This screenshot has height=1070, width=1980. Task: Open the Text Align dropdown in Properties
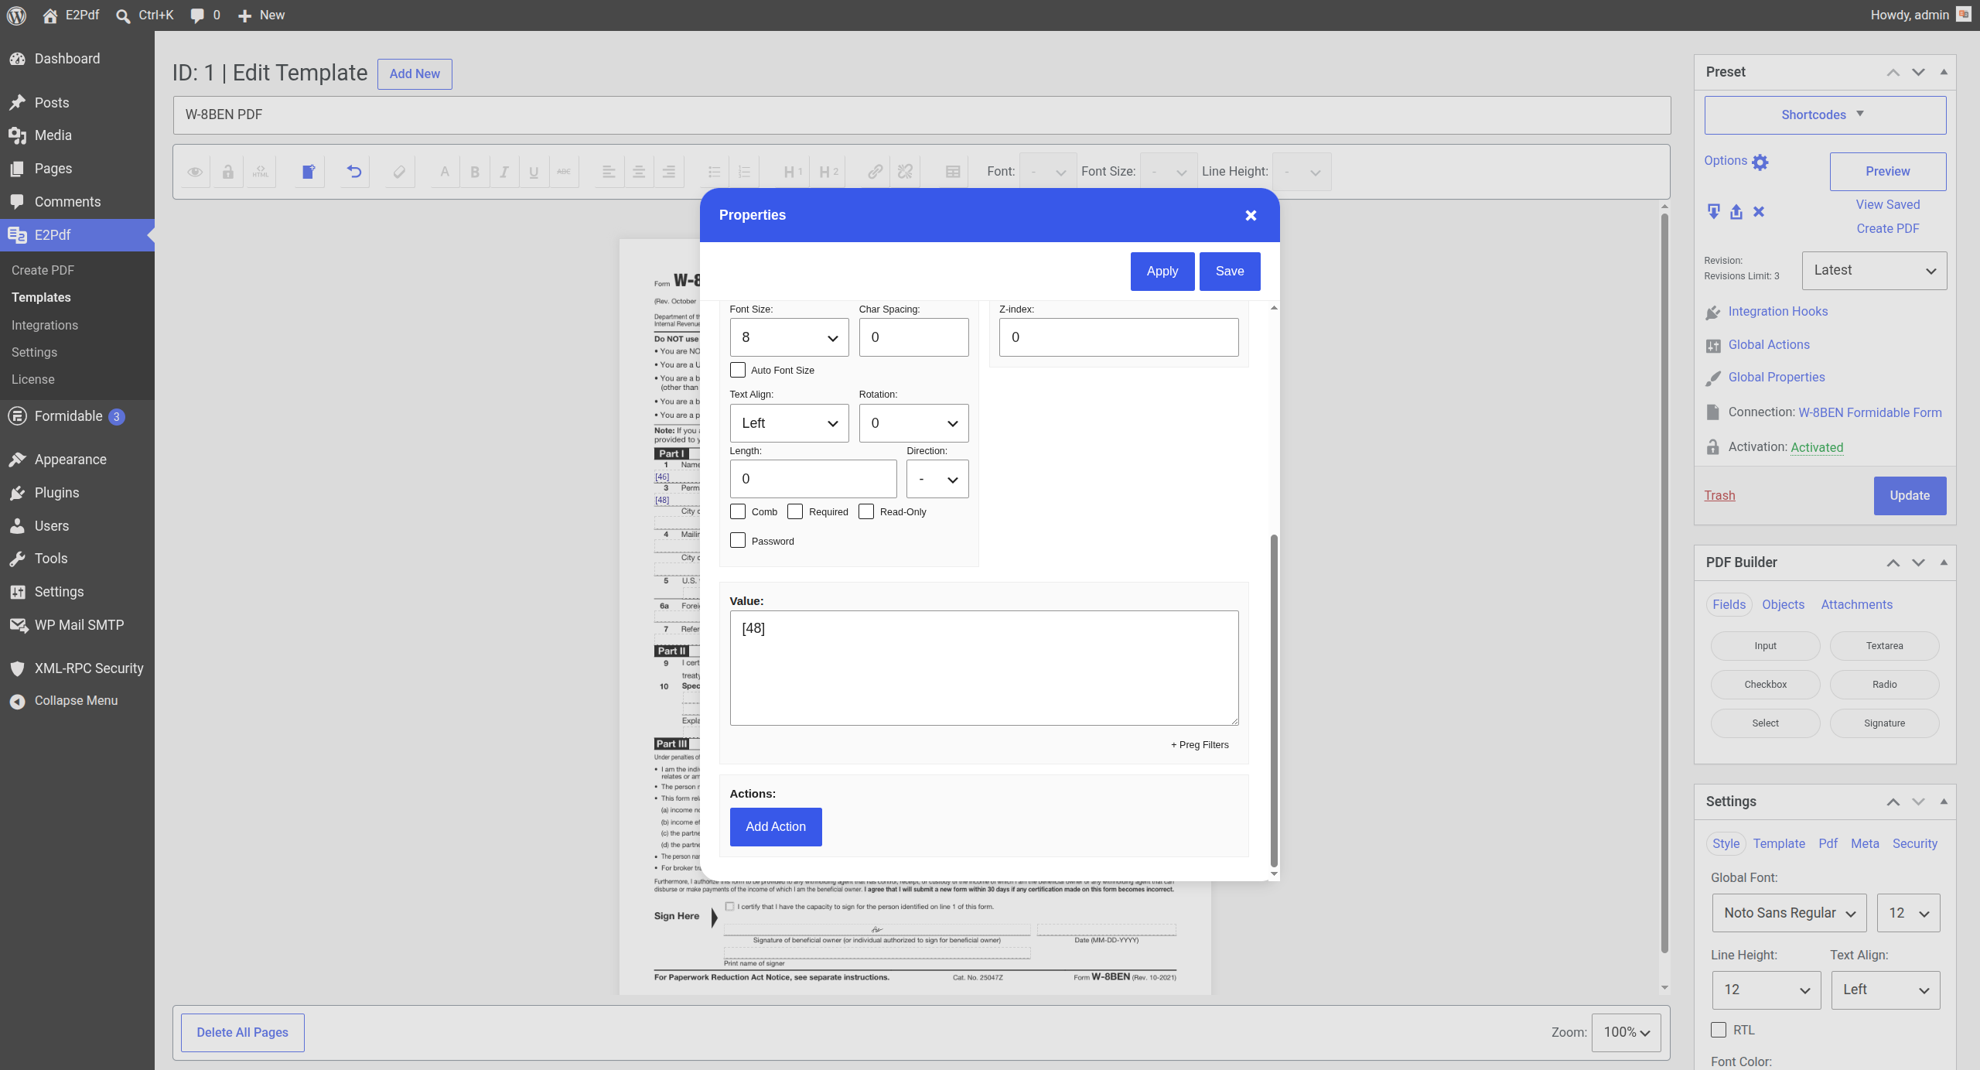point(789,423)
